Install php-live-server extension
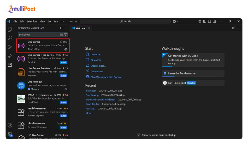The height and width of the screenshot is (145, 248). click(63, 127)
